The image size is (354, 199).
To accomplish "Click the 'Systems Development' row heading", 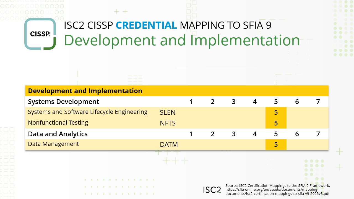I will tap(64, 101).
